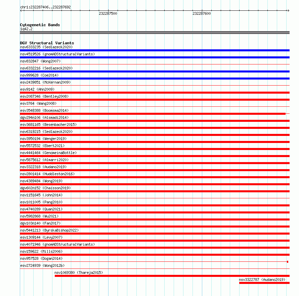
Task: Click the chr1:232287406..232287692 coordinate label
Action: (45, 7)
